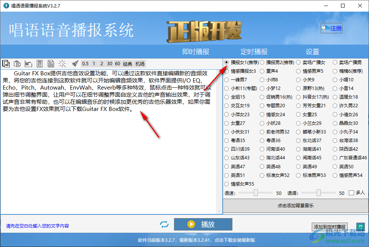369x247 pixels.
Task: Click the 播放 playback button
Action: tap(203, 224)
